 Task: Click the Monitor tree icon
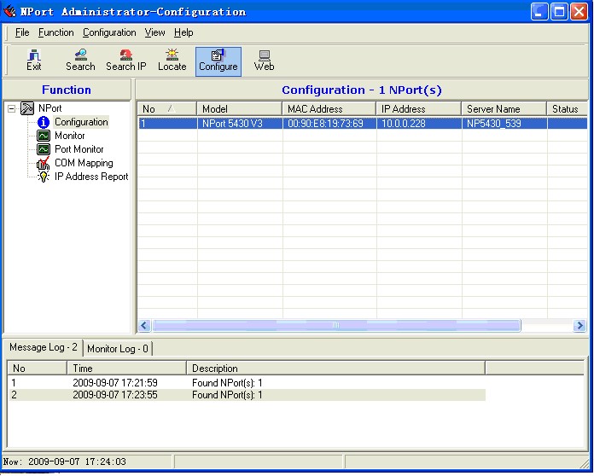44,136
